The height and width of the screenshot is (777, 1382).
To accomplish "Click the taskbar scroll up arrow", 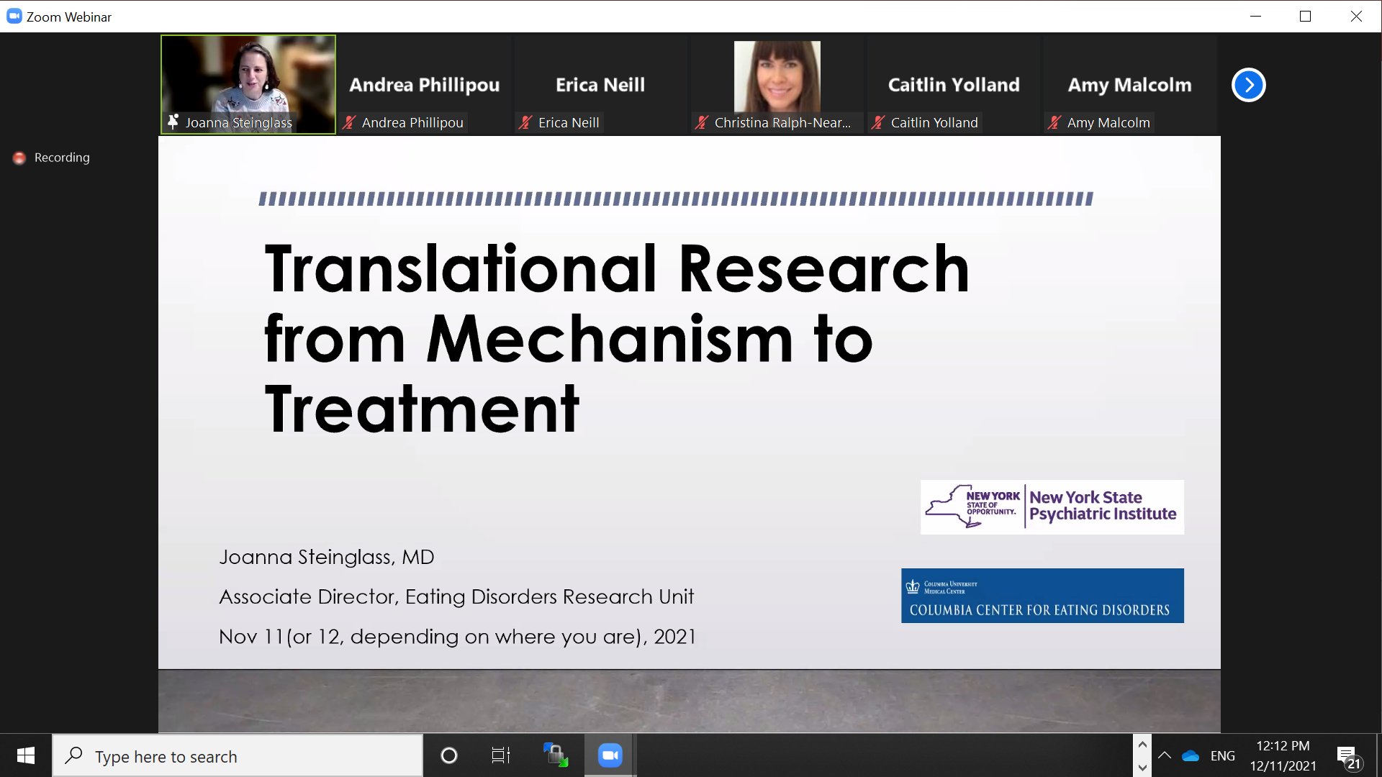I will tap(1142, 745).
